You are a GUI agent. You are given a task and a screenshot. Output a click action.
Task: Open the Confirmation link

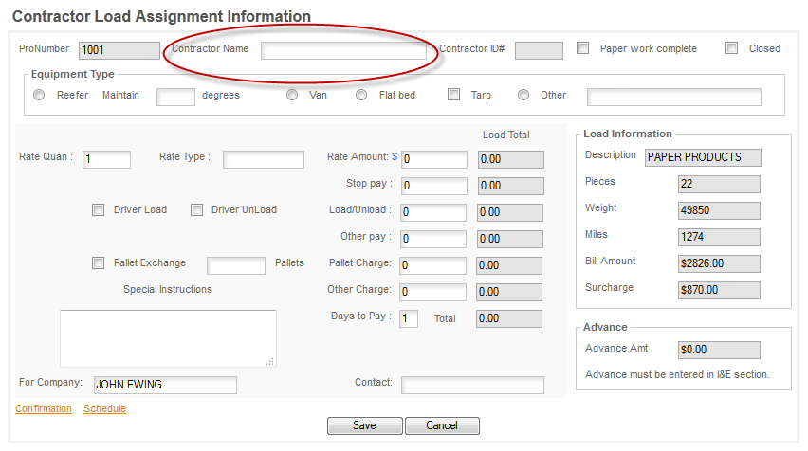(44, 408)
